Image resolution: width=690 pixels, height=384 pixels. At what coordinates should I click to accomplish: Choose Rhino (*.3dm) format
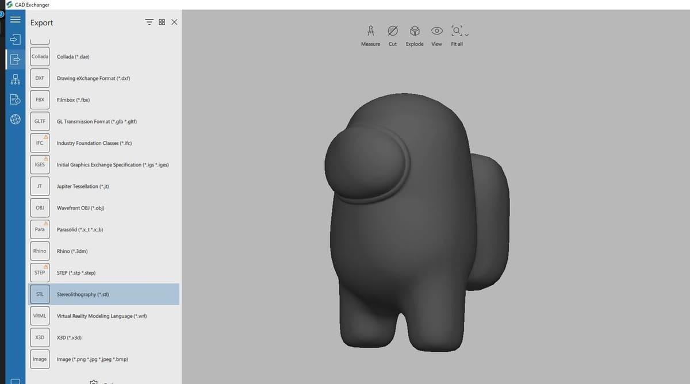click(103, 251)
